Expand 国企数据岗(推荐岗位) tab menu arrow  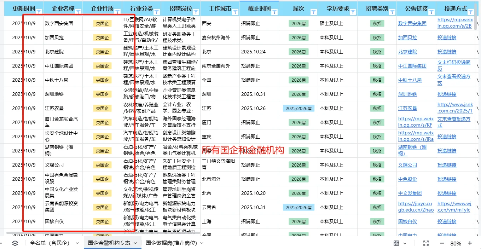[x=202, y=243]
